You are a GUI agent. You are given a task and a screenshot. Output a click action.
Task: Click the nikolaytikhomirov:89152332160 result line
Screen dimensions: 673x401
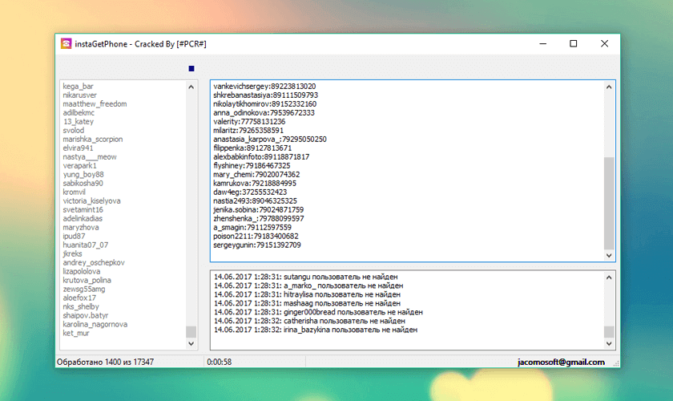[x=265, y=104]
